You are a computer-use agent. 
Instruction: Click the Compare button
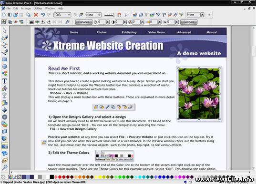[189, 22]
